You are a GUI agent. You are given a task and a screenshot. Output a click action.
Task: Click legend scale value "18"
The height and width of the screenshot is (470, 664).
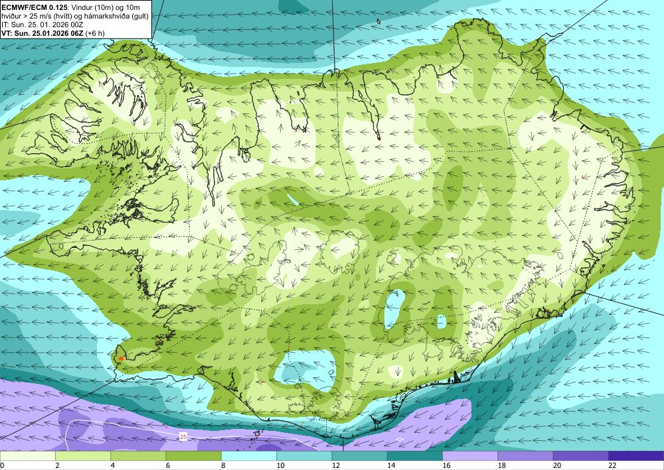(x=501, y=465)
